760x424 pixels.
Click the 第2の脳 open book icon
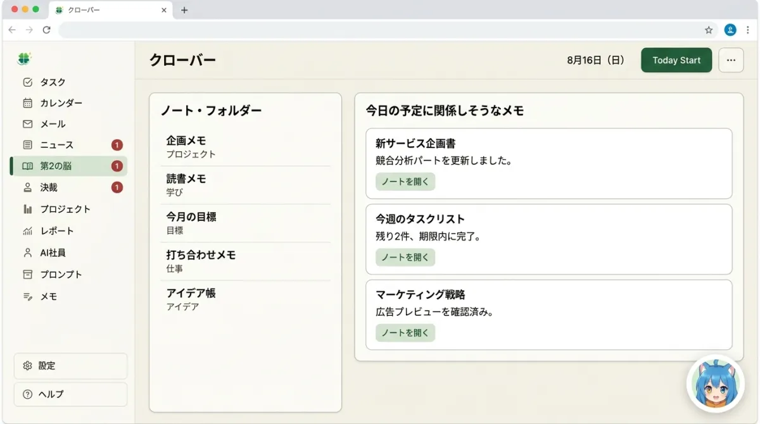click(x=27, y=166)
